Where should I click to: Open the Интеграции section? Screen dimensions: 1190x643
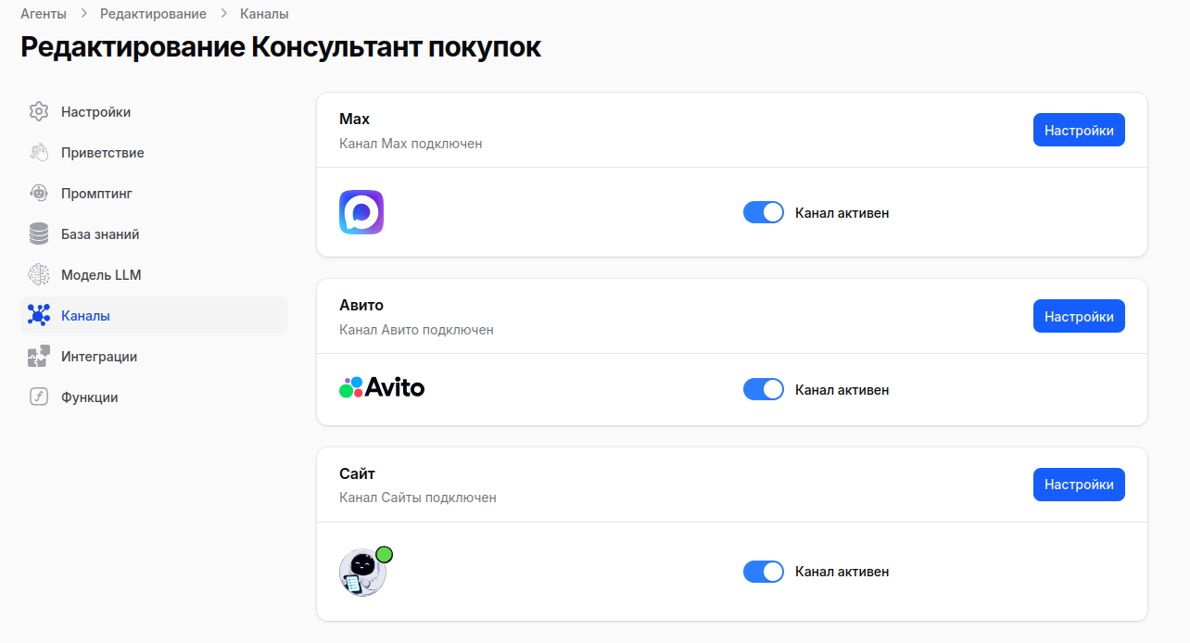click(x=154, y=357)
